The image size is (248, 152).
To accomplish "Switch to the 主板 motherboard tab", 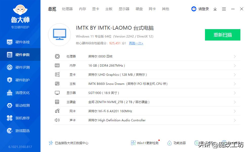I will coord(109,9).
